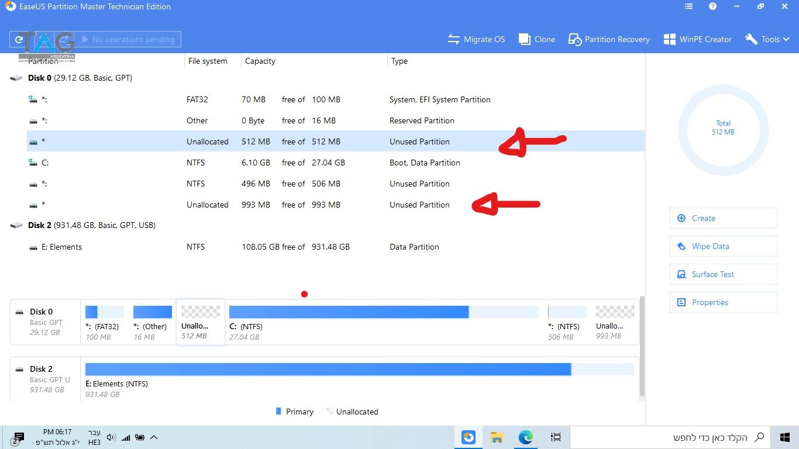799x449 pixels.
Task: Click the "Data Partition" type text
Action: click(414, 247)
